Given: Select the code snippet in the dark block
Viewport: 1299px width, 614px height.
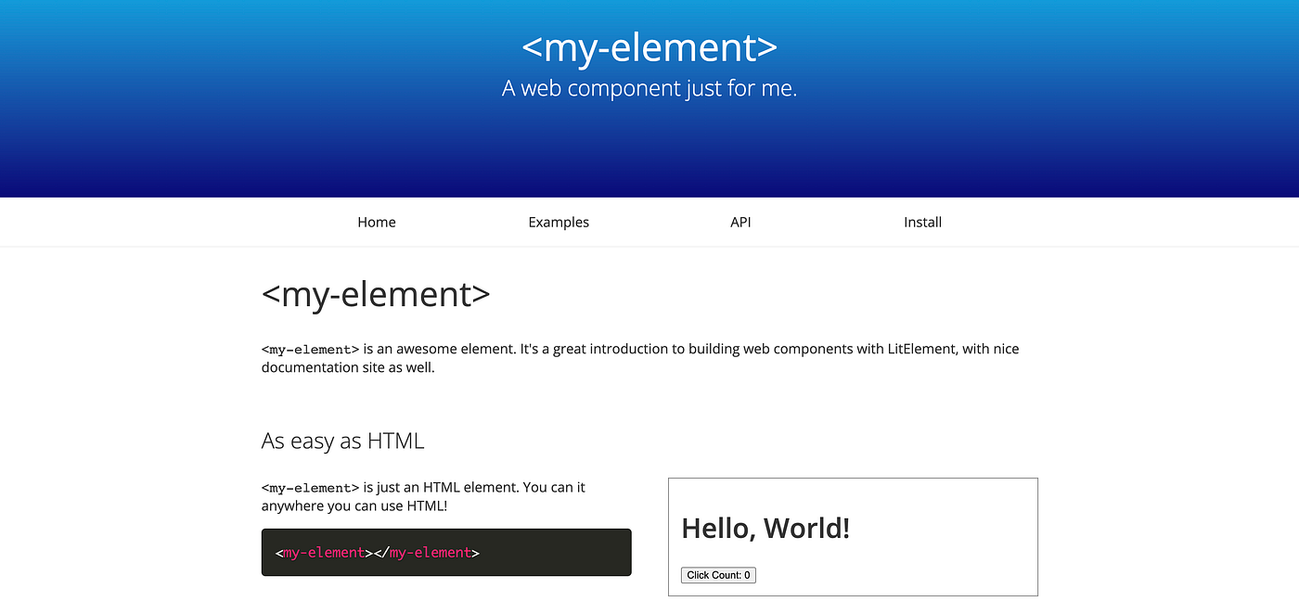Looking at the screenshot, I should coord(376,552).
